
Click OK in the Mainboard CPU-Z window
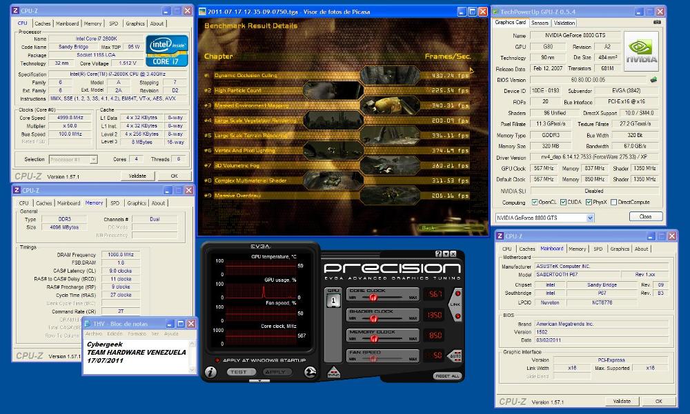pyautogui.click(x=658, y=401)
